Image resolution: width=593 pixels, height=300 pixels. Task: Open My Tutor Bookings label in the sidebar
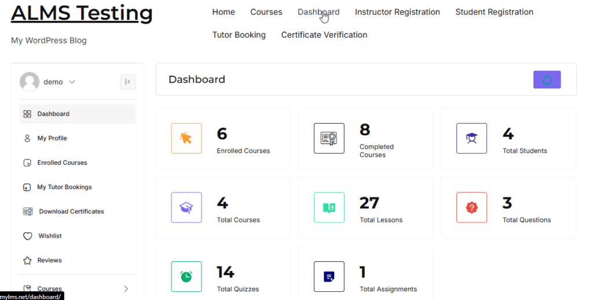pyautogui.click(x=64, y=187)
